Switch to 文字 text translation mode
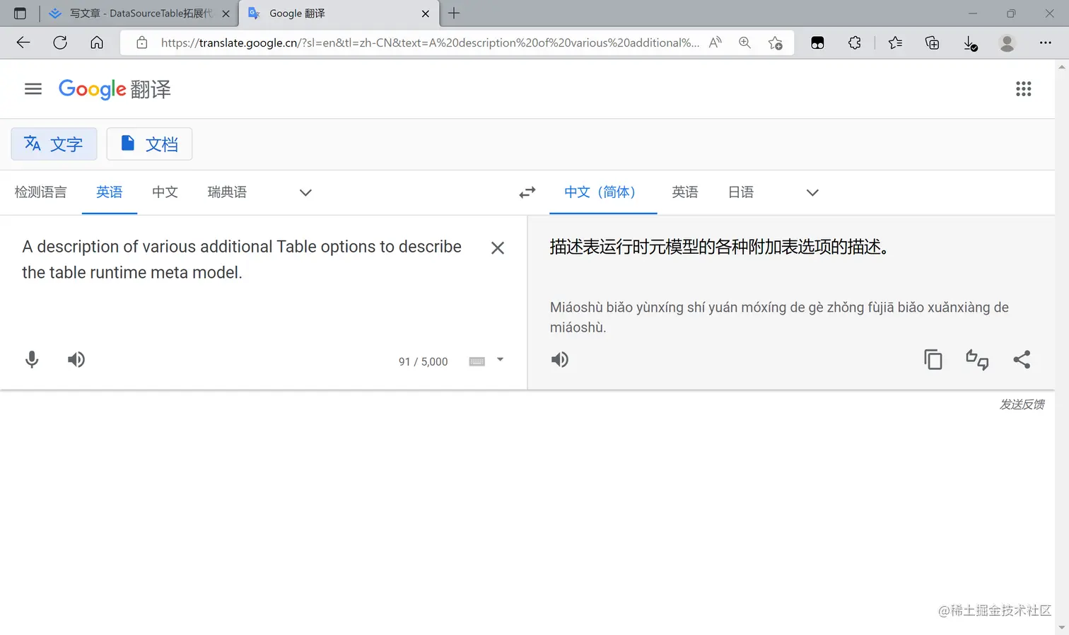Image resolution: width=1069 pixels, height=635 pixels. point(54,144)
